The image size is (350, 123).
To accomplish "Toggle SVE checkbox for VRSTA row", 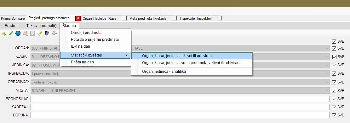I will (334, 91).
